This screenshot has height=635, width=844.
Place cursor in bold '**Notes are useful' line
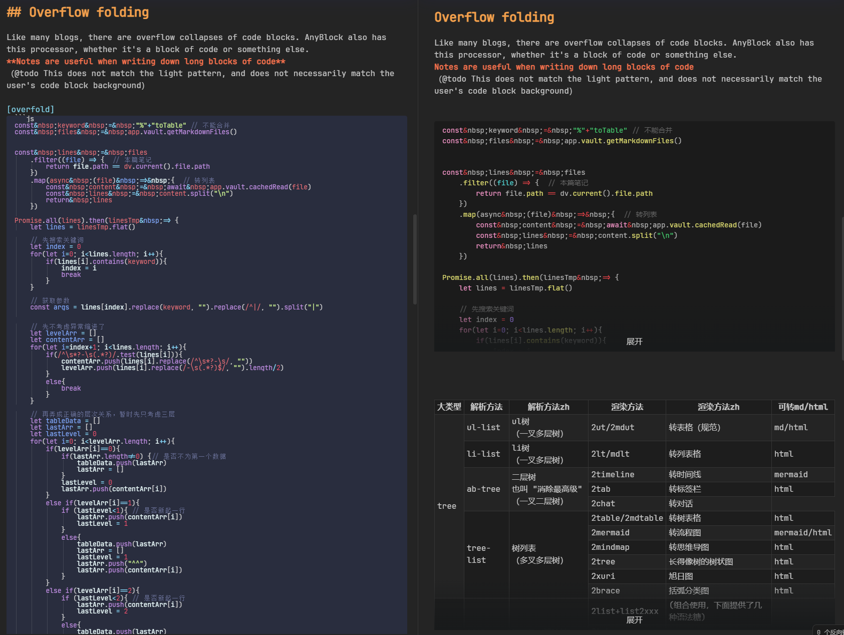146,62
